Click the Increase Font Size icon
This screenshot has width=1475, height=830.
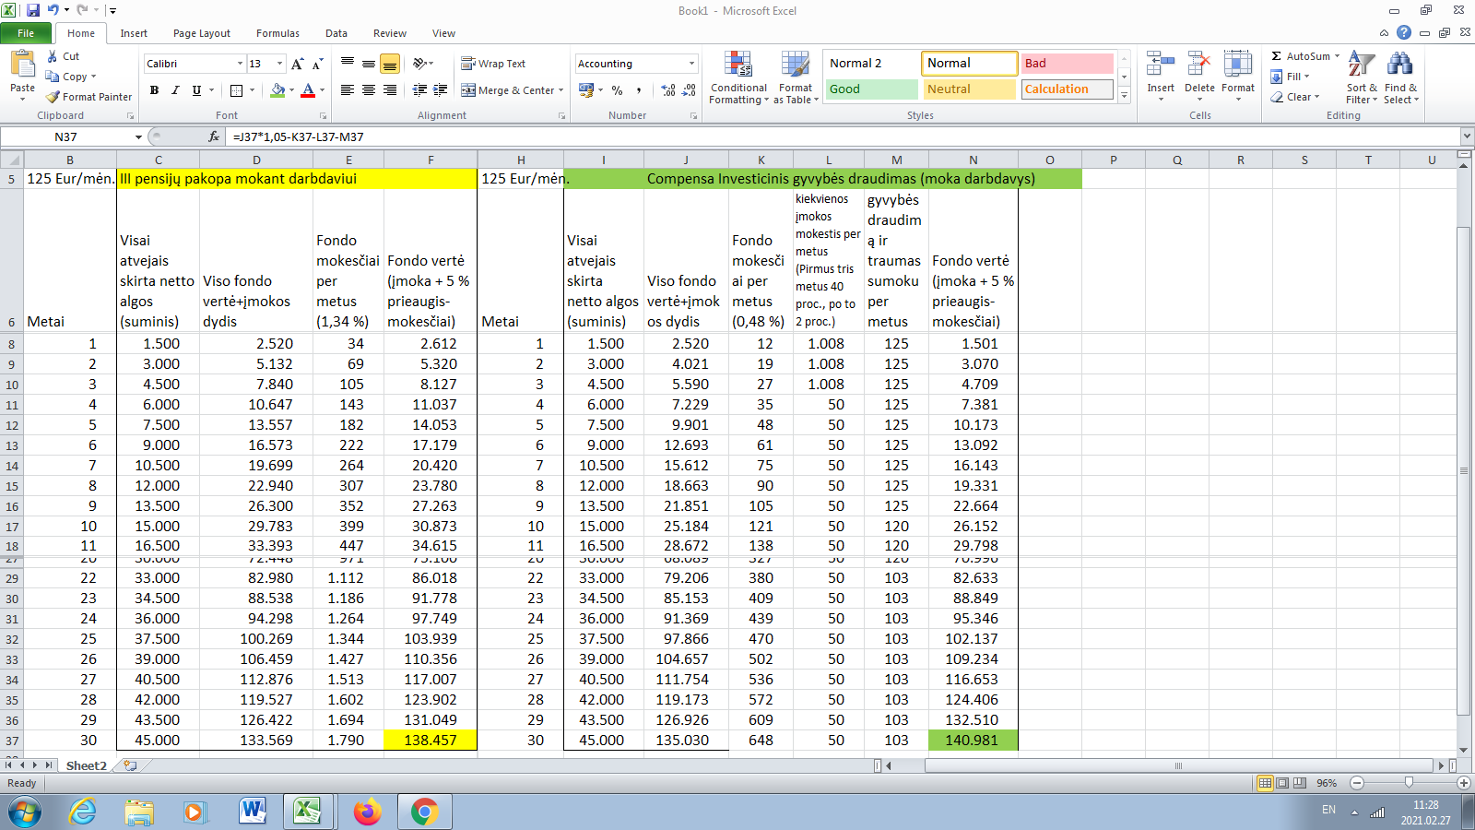pyautogui.click(x=297, y=64)
